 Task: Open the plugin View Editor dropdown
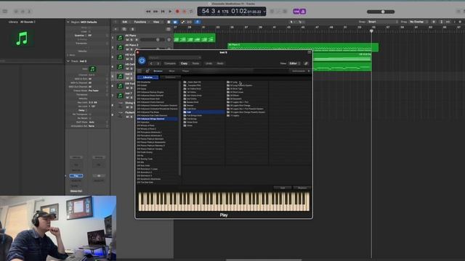tap(294, 63)
